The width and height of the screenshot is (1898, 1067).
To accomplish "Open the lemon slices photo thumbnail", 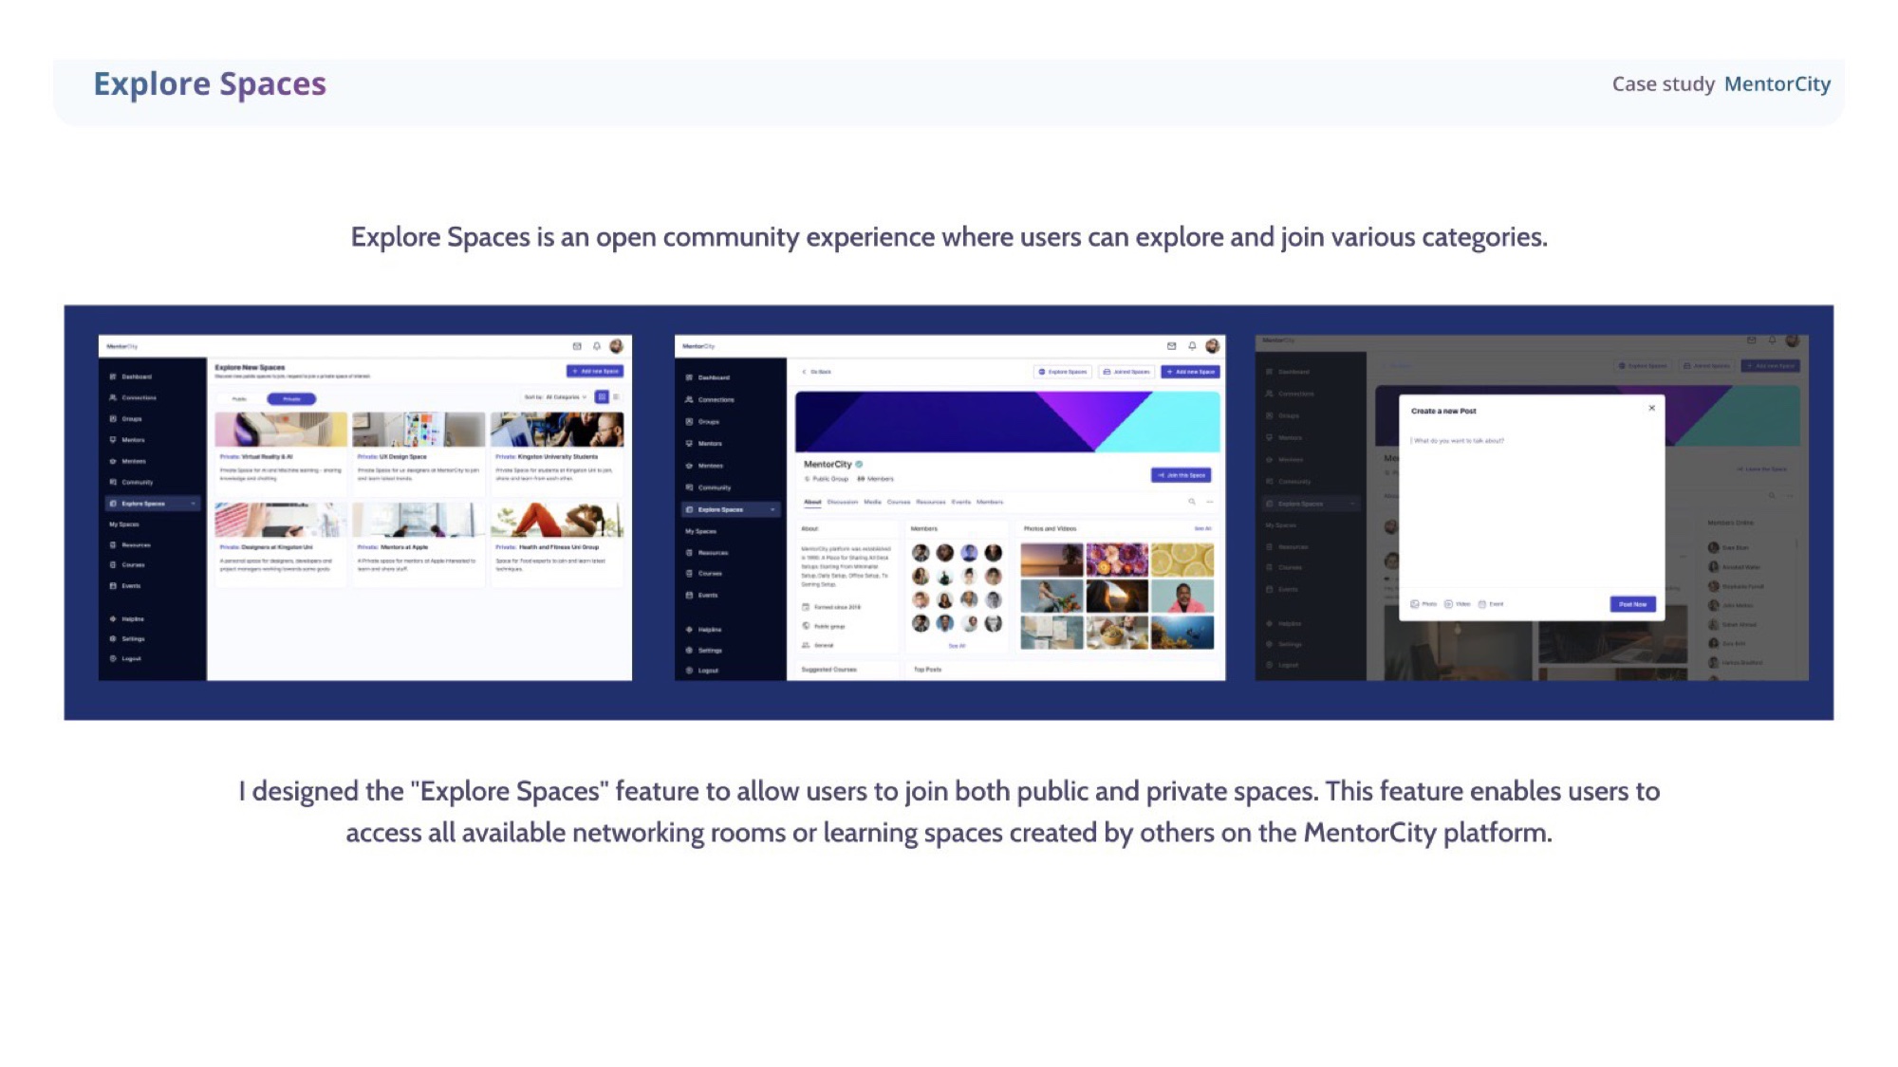I will click(1182, 560).
